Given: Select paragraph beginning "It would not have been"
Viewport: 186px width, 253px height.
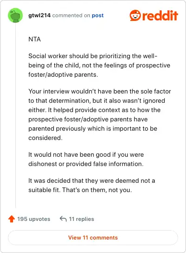Looking at the screenshot, I should pos(86,159).
